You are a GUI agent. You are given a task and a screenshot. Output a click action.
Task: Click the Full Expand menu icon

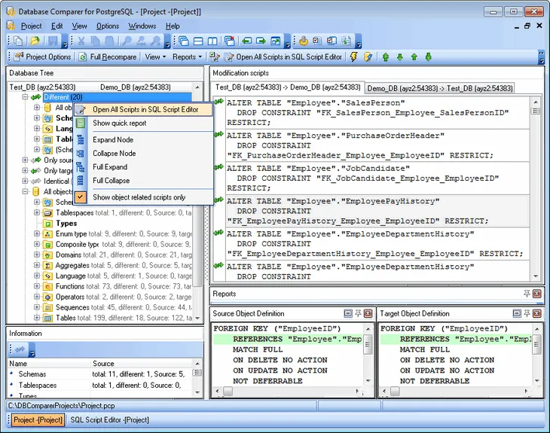click(x=81, y=167)
